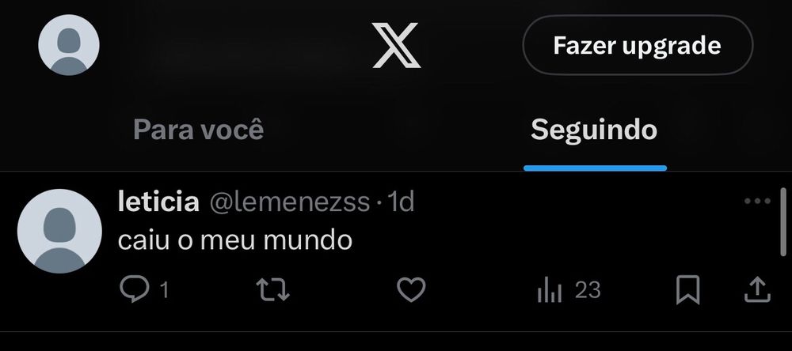Expand the post's three-dot more options
The width and height of the screenshot is (792, 351).
coord(757,202)
